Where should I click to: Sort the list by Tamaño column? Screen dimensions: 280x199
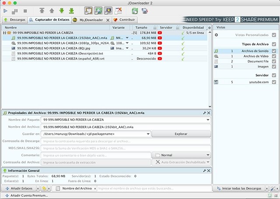(x=141, y=27)
